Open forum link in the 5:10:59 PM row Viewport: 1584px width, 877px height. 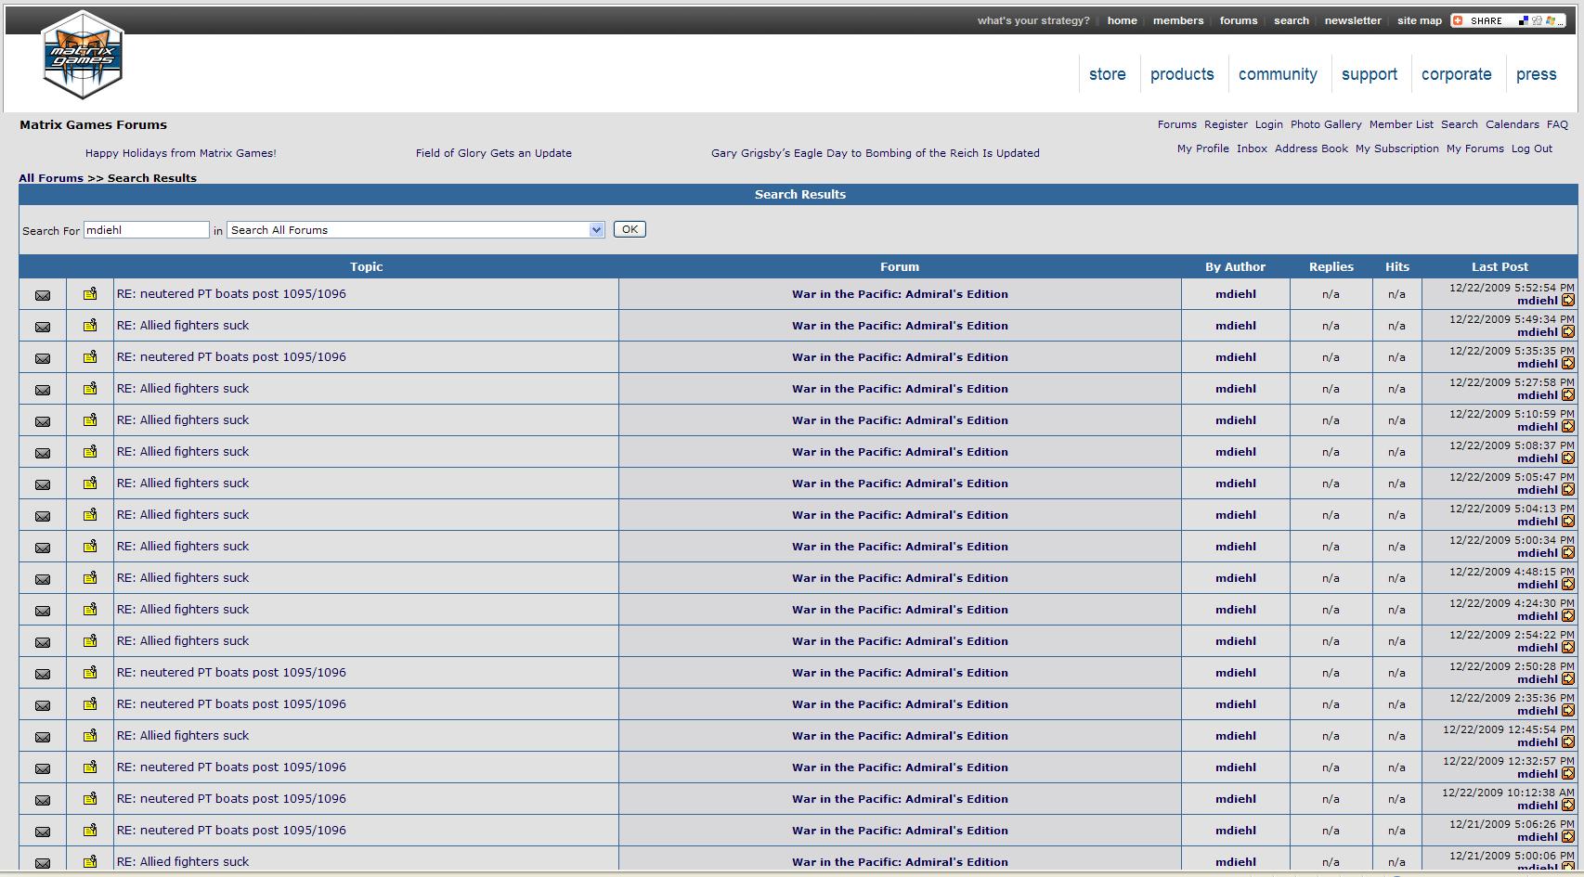click(900, 420)
